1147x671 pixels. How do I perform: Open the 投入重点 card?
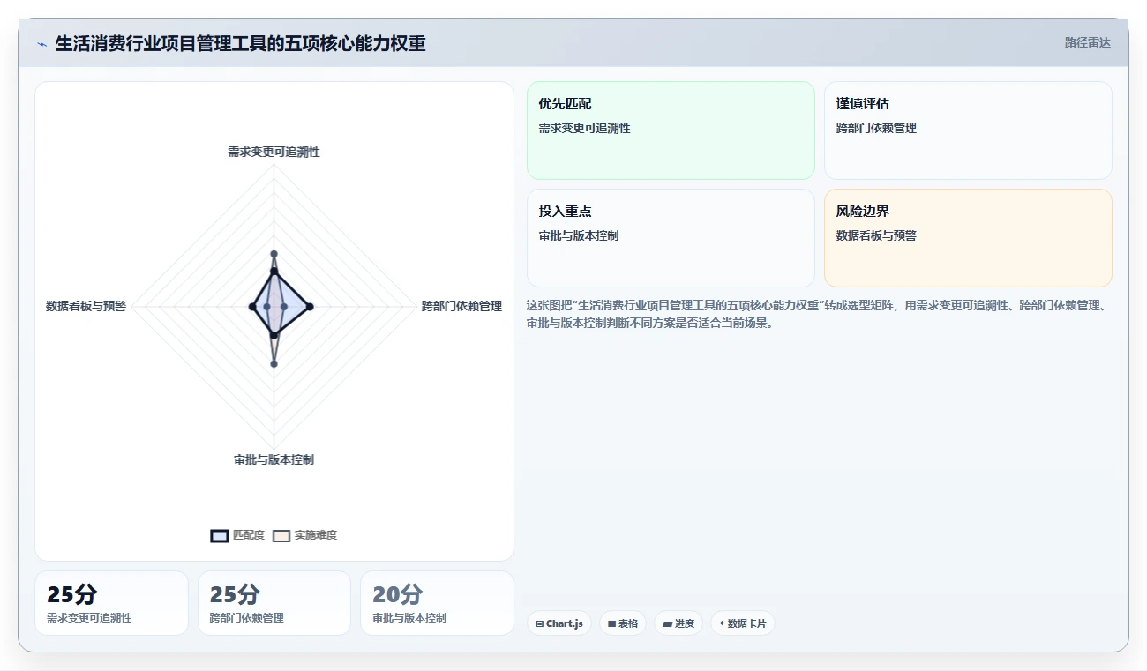click(671, 238)
